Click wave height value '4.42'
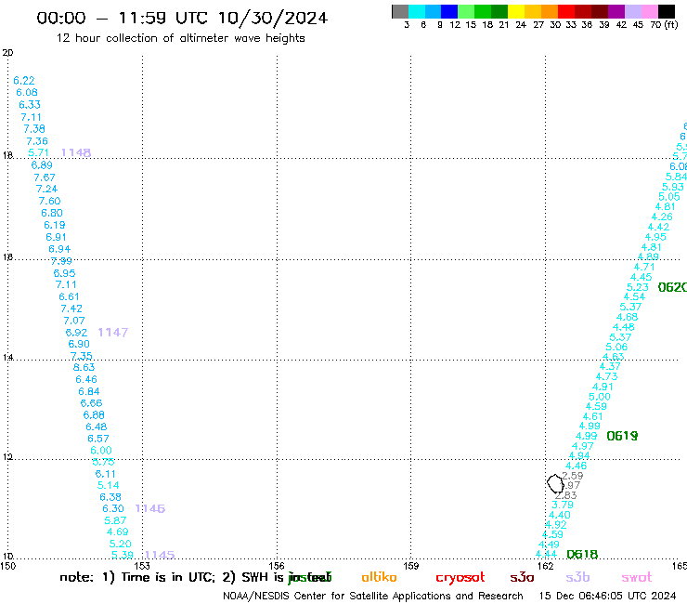 [658, 228]
